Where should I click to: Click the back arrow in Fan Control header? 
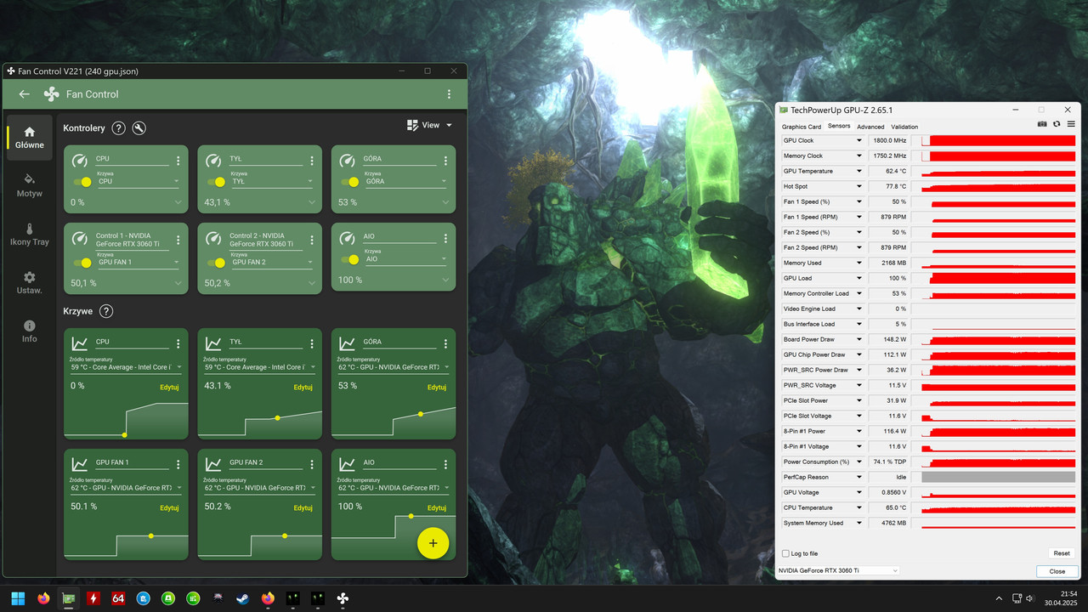pyautogui.click(x=24, y=94)
